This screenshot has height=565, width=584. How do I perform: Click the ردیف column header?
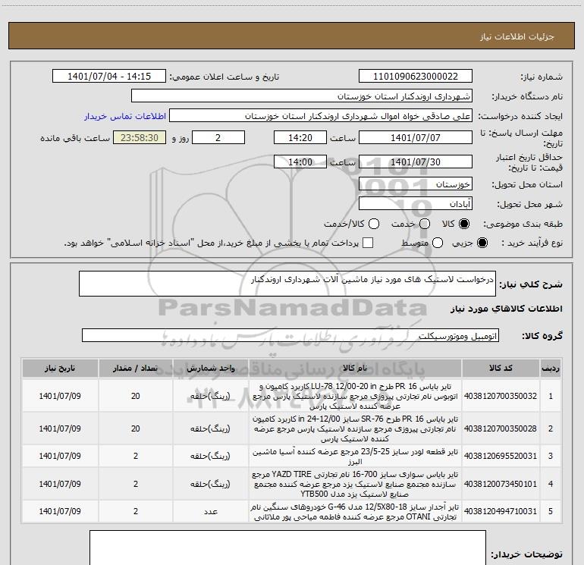pyautogui.click(x=551, y=369)
